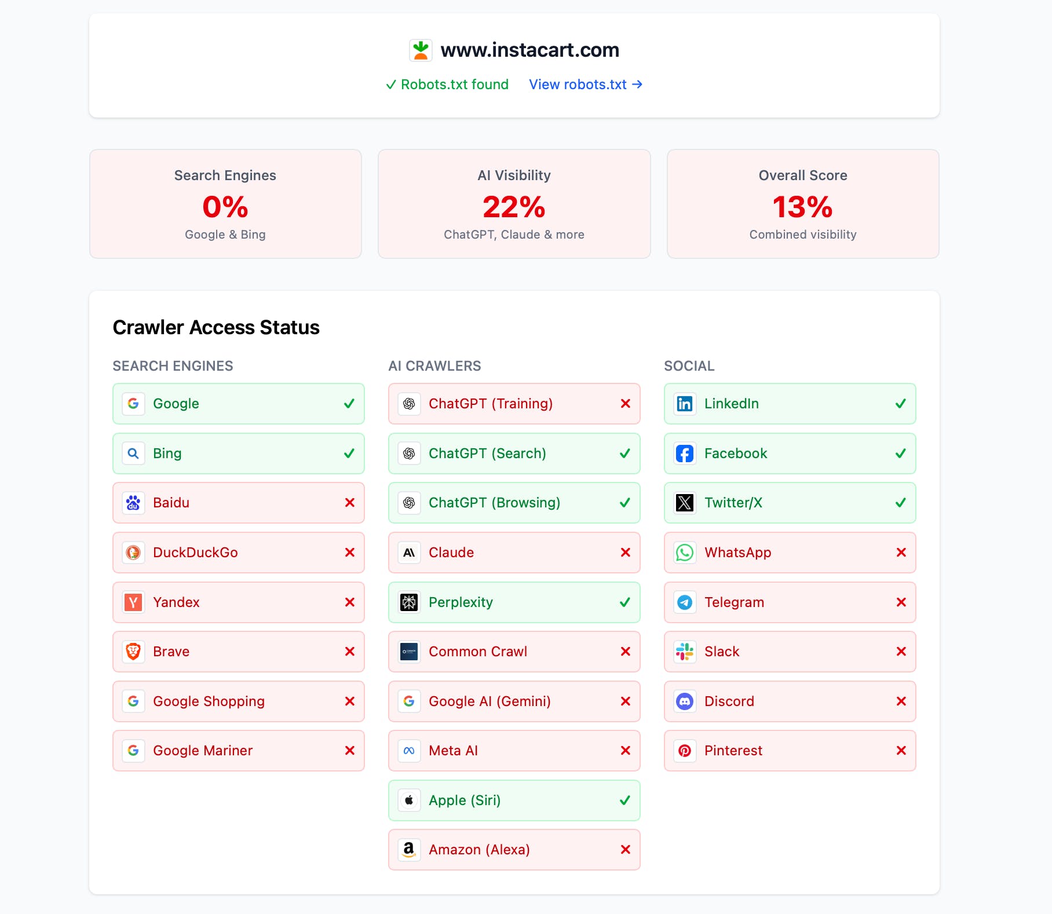The width and height of the screenshot is (1052, 914).
Task: Click the Instacart carrot favicon
Action: pyautogui.click(x=421, y=50)
